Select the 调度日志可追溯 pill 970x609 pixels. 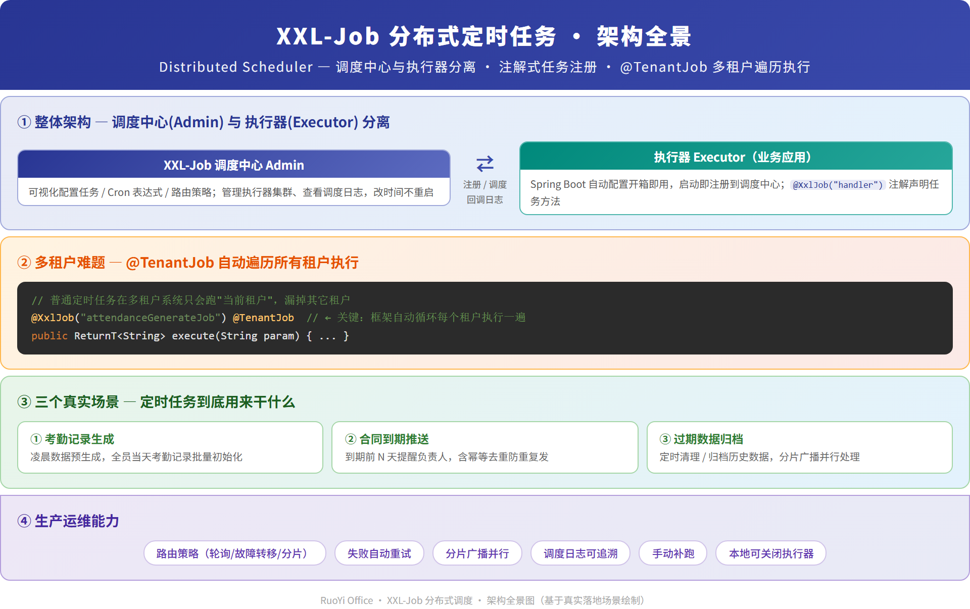click(x=580, y=553)
